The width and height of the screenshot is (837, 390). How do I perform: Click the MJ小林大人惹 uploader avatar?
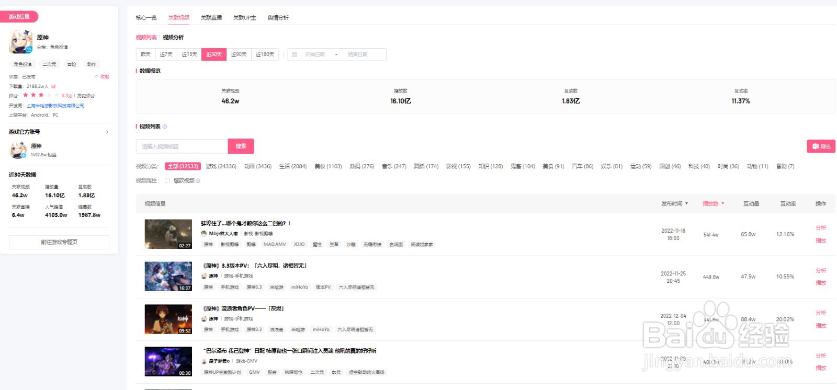(204, 234)
